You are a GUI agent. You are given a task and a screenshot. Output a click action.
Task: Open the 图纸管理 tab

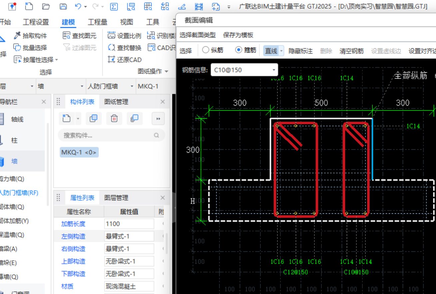pyautogui.click(x=116, y=102)
